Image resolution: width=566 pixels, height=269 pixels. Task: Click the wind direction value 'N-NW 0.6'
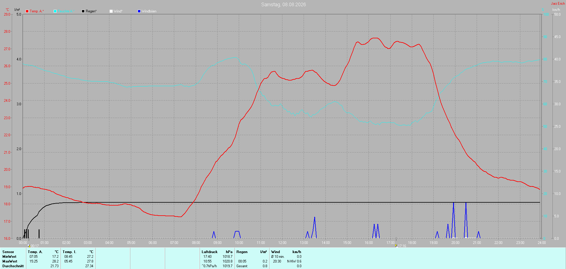(x=294, y=261)
